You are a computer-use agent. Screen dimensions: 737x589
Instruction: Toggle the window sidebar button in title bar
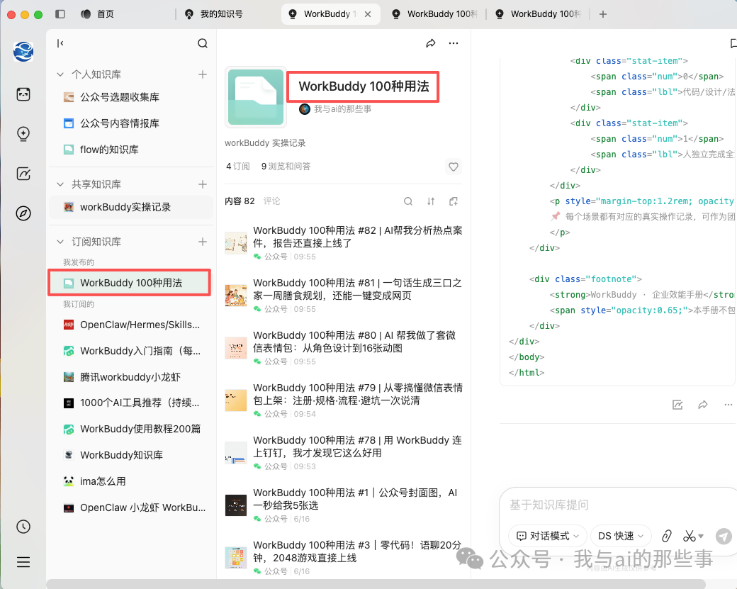(x=60, y=14)
